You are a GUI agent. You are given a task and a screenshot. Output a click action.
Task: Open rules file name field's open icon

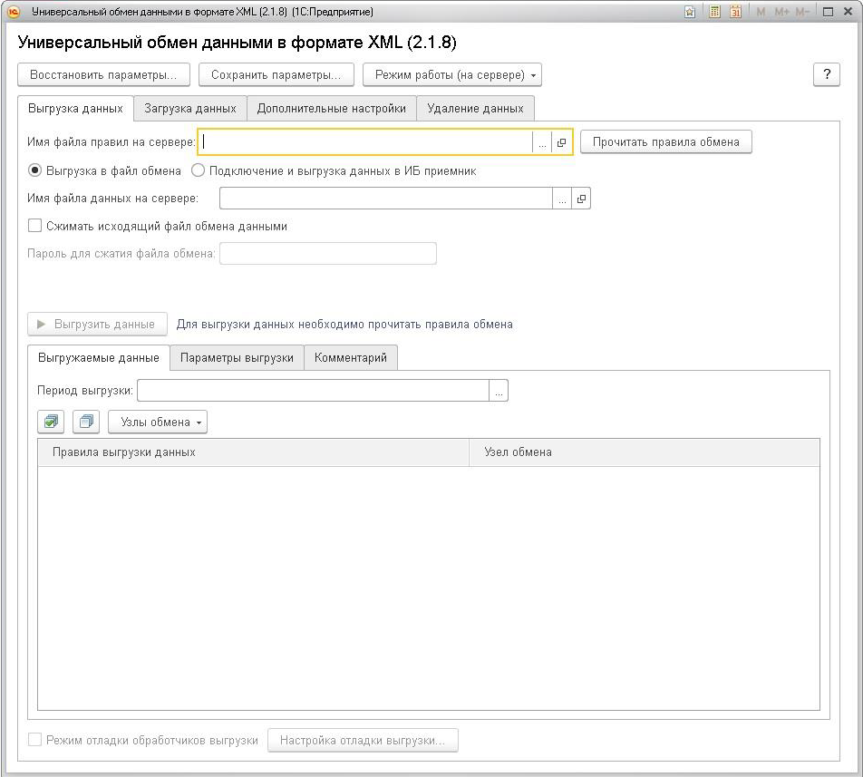[x=561, y=142]
